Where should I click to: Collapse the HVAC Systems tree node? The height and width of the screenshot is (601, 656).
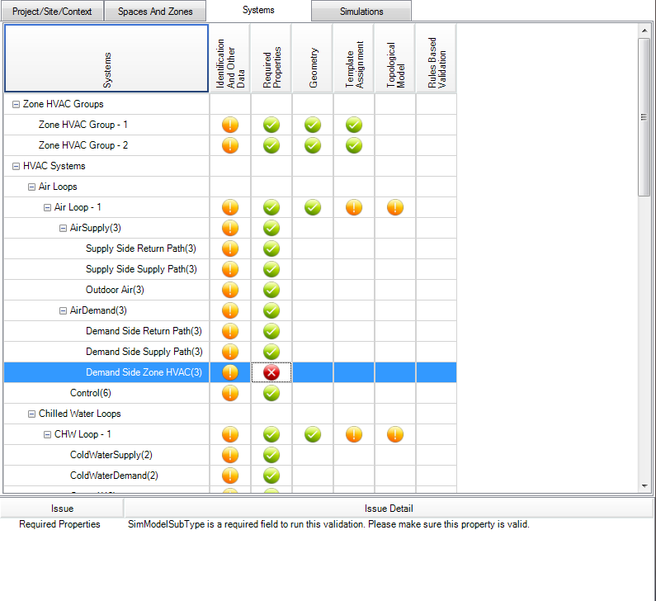pyautogui.click(x=17, y=167)
